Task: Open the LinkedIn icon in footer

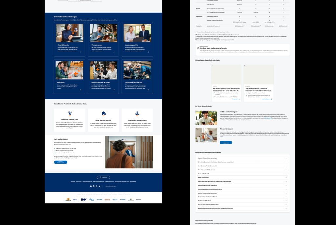Action: 94,186
